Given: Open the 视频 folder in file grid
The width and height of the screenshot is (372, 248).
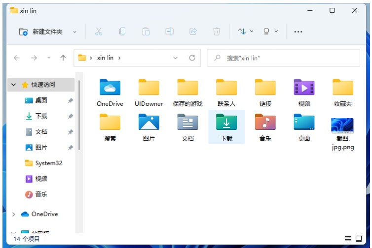Looking at the screenshot, I should click(304, 88).
